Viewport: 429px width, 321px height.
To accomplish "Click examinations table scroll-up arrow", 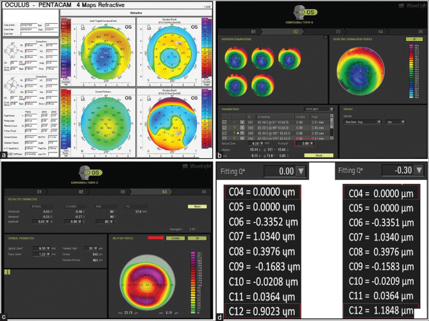I will point(332,116).
